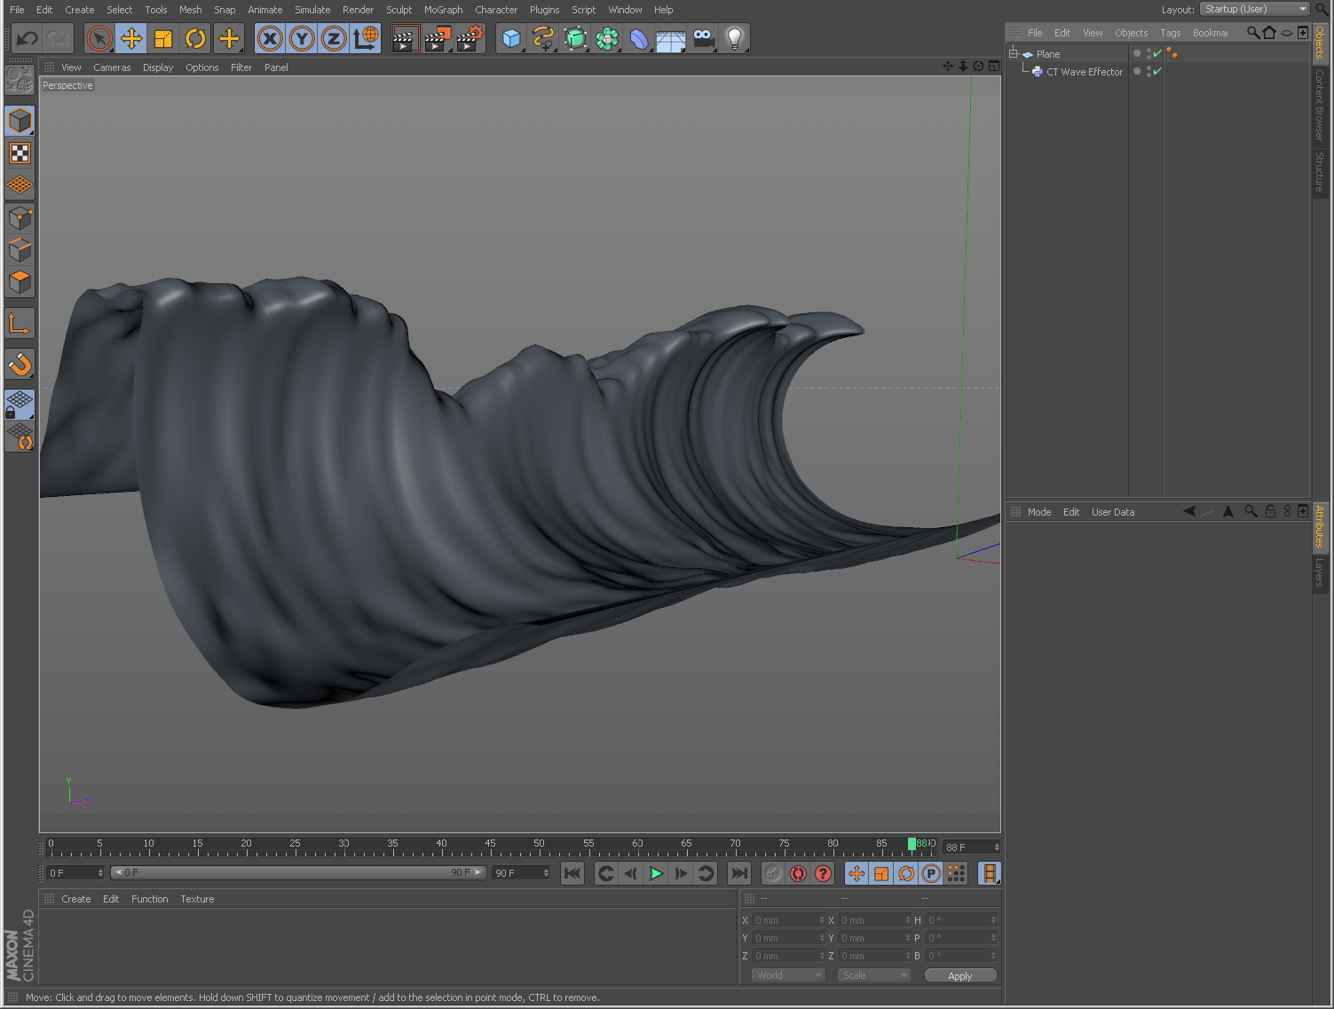The width and height of the screenshot is (1334, 1009).
Task: Open the Scale dropdown near the Apply button
Action: 873,974
